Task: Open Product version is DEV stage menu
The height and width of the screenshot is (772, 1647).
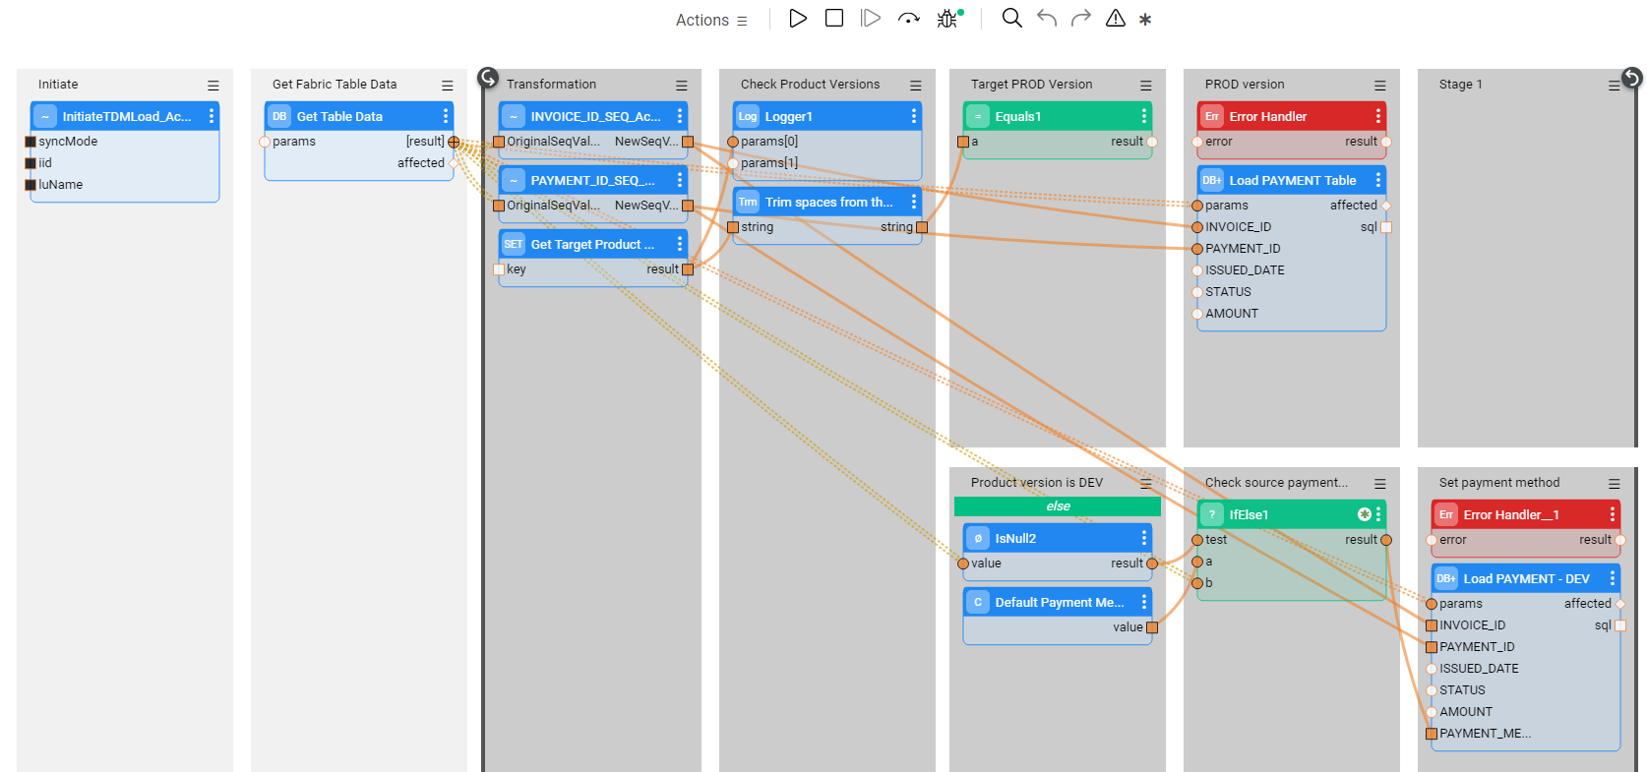Action: coord(1146,484)
